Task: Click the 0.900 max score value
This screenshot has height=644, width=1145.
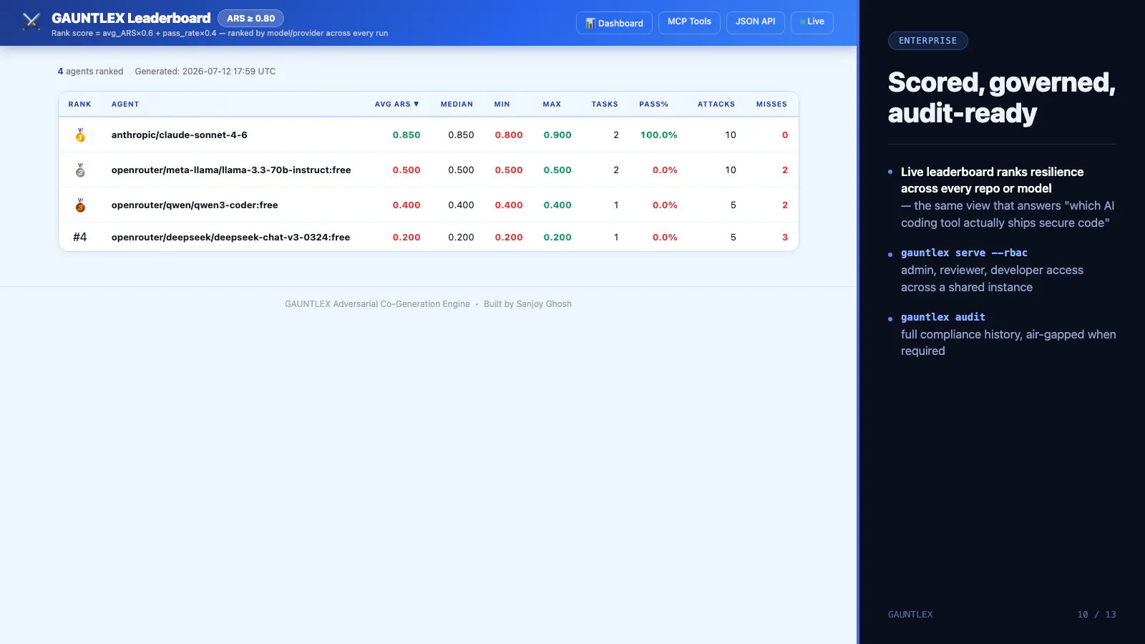Action: coord(557,135)
